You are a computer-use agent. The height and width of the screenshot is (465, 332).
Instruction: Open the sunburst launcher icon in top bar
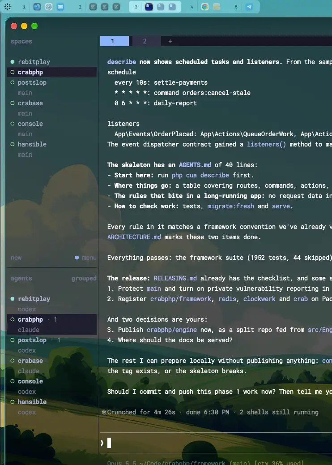pyautogui.click(x=8, y=7)
